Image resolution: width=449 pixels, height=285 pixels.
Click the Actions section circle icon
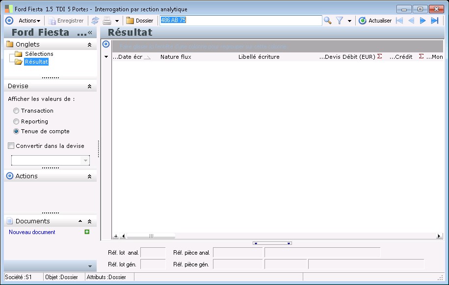(10, 176)
